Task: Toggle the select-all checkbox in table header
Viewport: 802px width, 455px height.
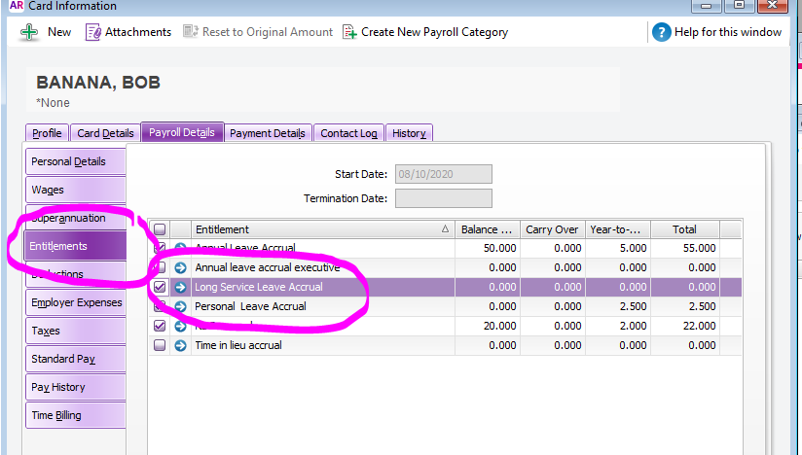Action: coord(160,229)
